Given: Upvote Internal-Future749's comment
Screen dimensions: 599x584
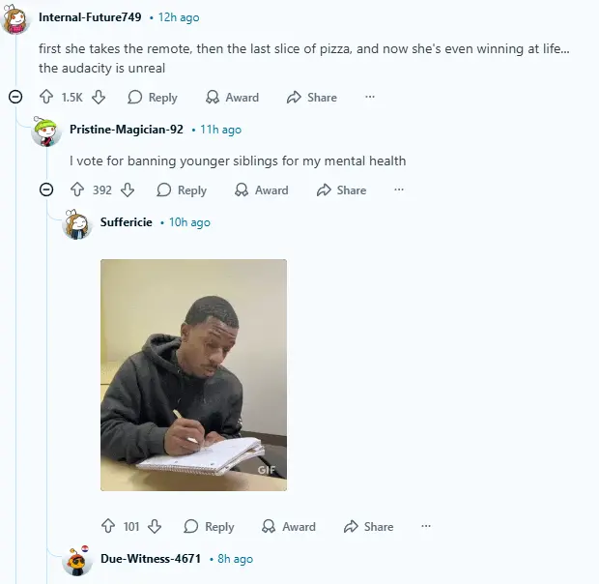Looking at the screenshot, I should (45, 98).
